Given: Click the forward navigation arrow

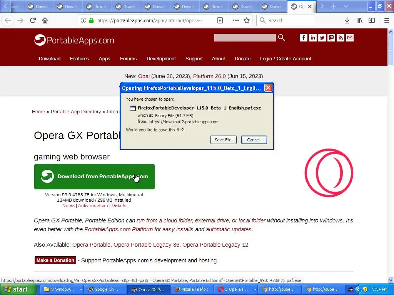Looking at the screenshot, I should pos(20,20).
